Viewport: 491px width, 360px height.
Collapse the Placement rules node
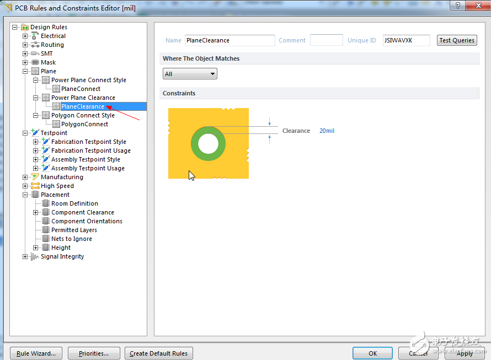(x=25, y=195)
